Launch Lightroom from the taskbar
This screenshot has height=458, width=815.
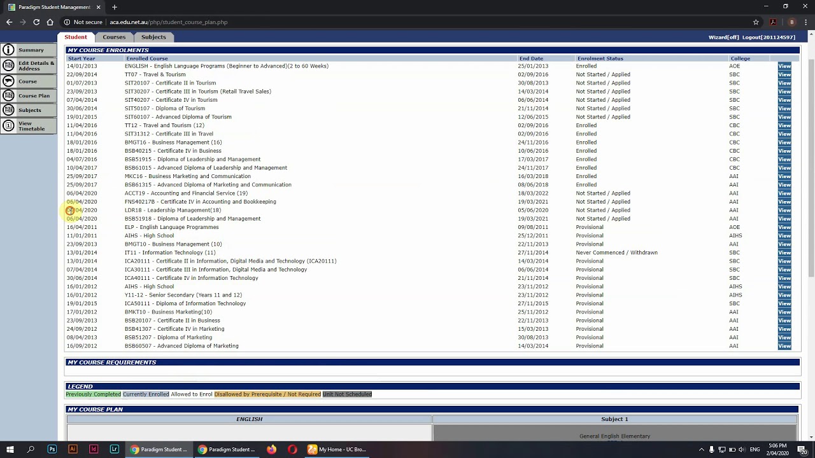coord(115,449)
